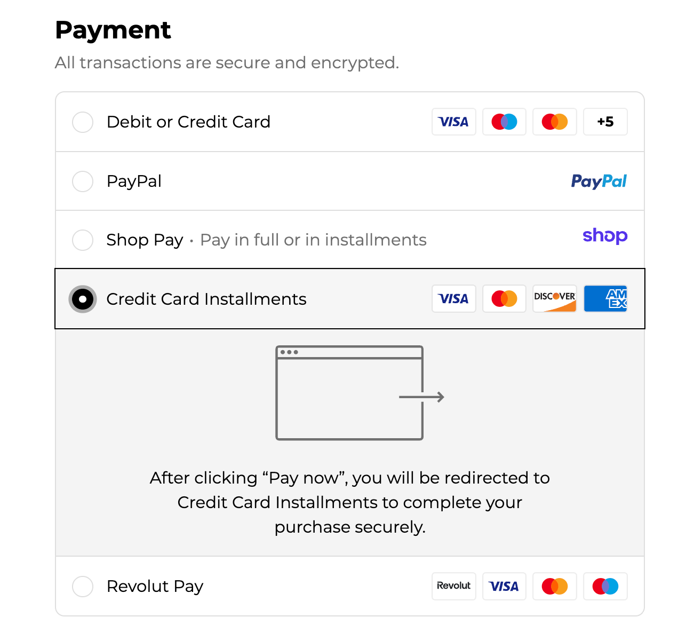Click the Mastercard icon in Debit or Credit Card row
This screenshot has width=686, height=633.
coord(555,122)
